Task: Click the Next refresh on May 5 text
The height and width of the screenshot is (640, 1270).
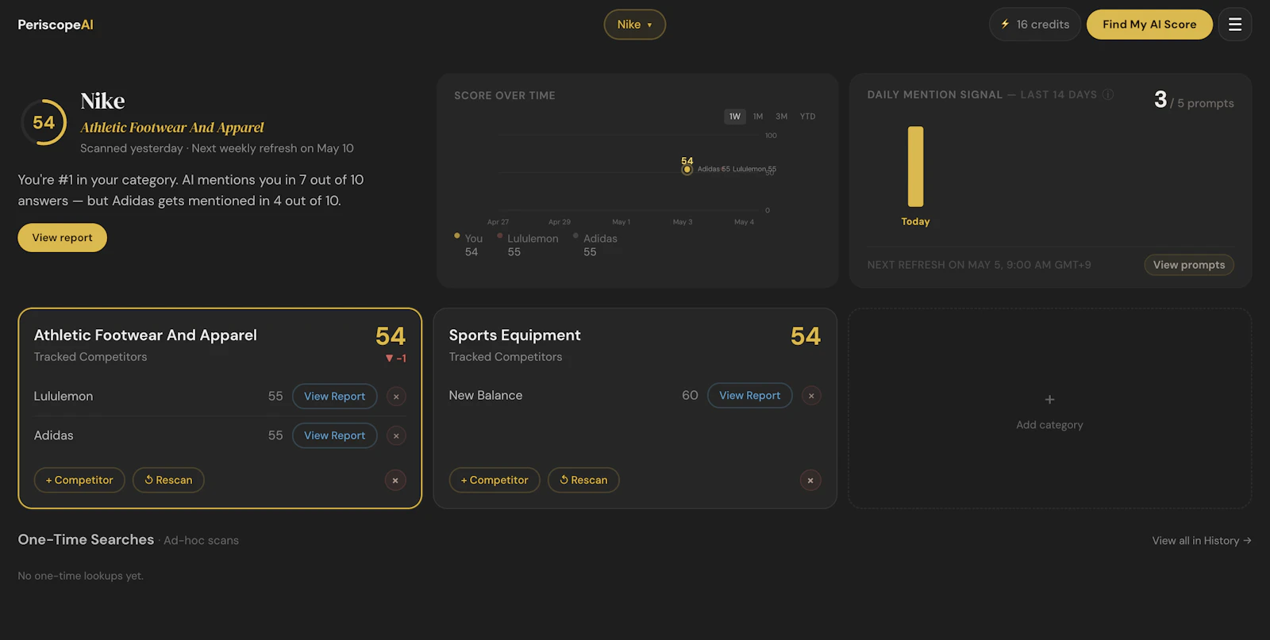Action: pos(979,265)
